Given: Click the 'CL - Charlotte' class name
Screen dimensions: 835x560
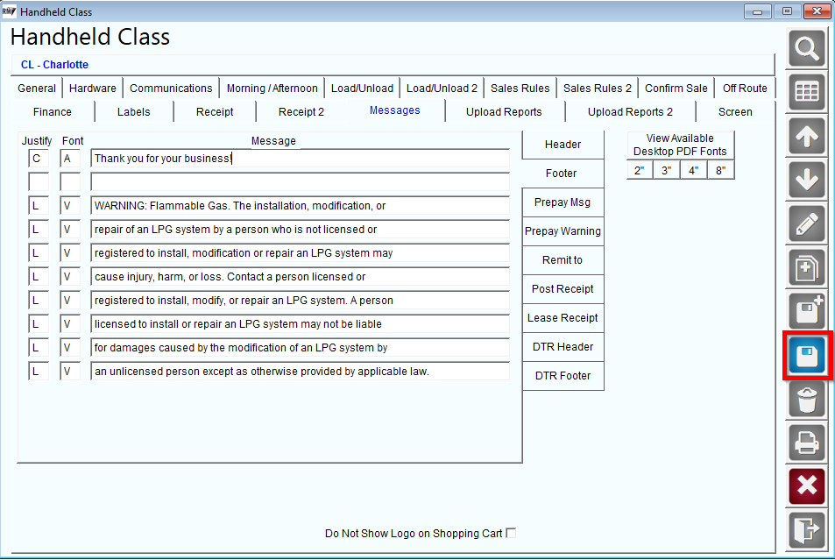Looking at the screenshot, I should click(54, 65).
